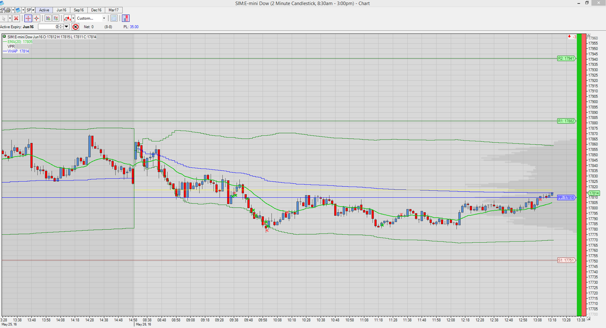This screenshot has width=606, height=328.
Task: Select the Active expiry tab
Action: pos(44,10)
